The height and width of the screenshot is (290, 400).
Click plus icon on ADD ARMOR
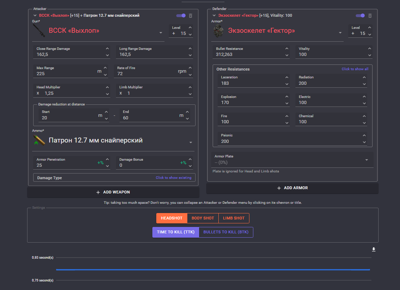pyautogui.click(x=279, y=188)
